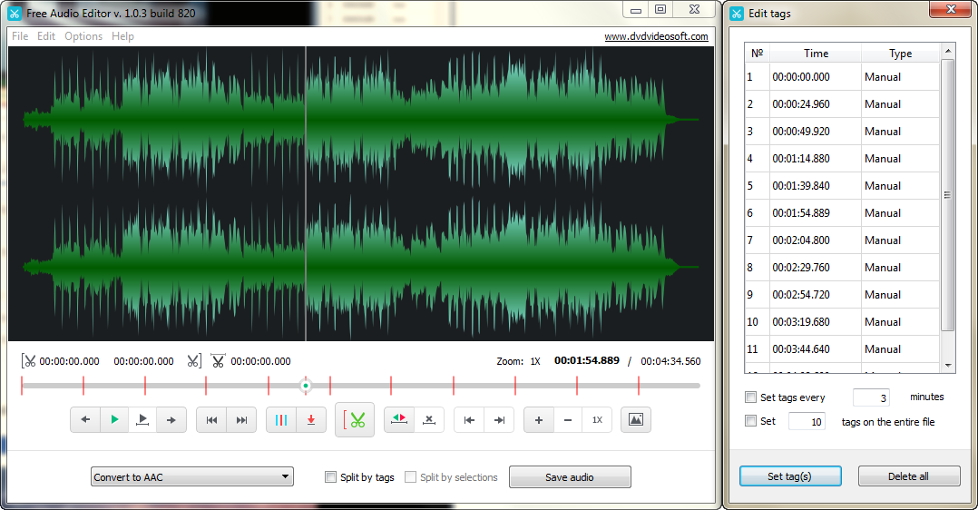Add a tag with the red down-arrow icon
Screen dimensions: 978x510
(x=311, y=420)
